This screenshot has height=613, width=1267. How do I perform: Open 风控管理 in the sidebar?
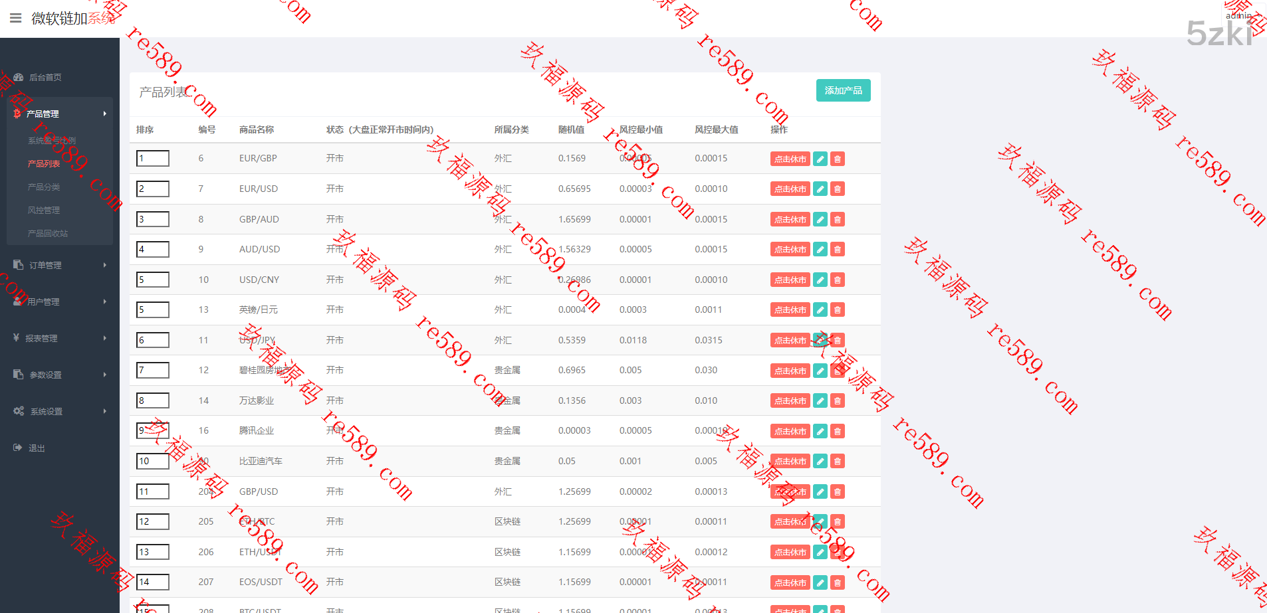coord(44,211)
